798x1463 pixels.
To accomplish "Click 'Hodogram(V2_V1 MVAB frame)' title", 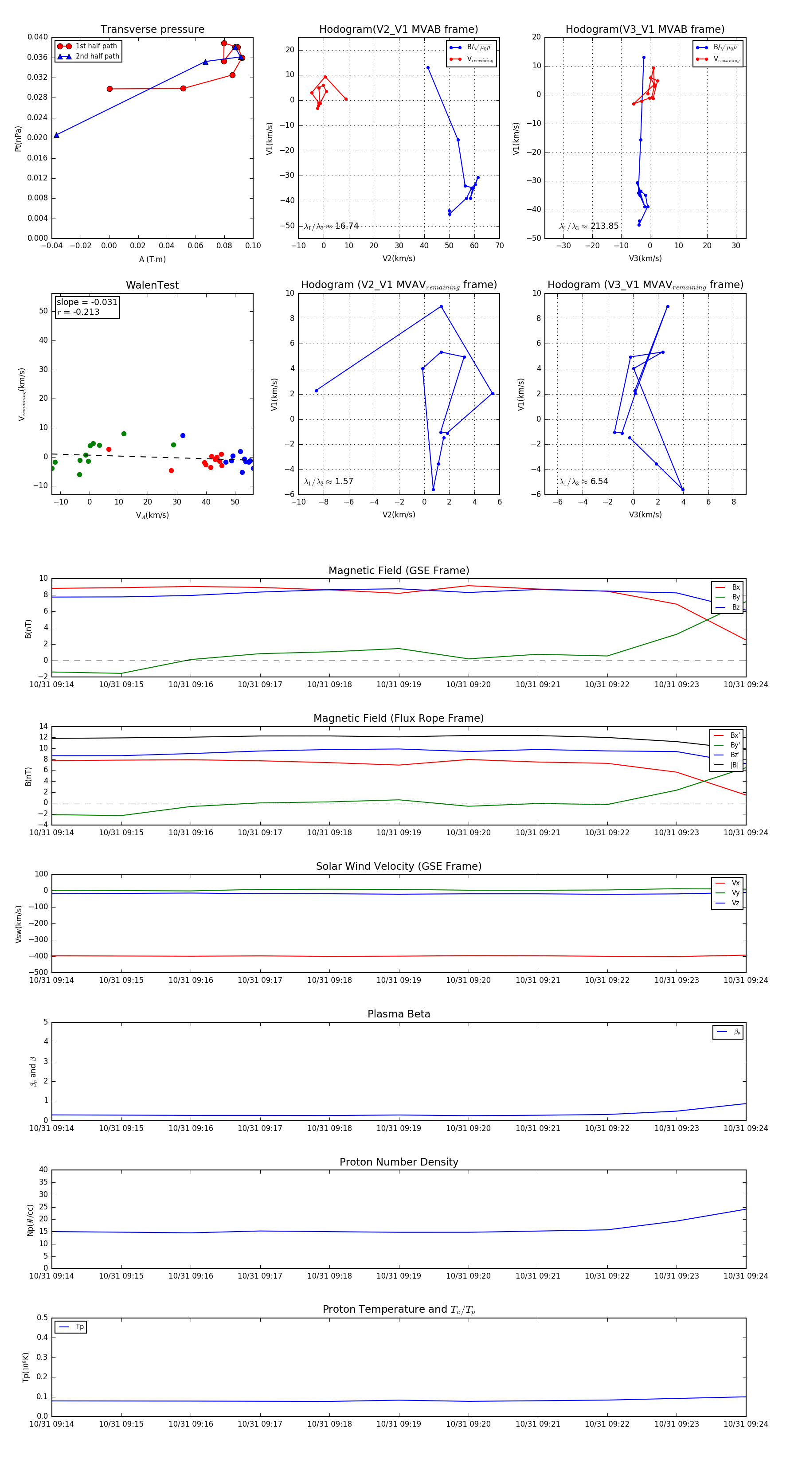I will 398,30.
